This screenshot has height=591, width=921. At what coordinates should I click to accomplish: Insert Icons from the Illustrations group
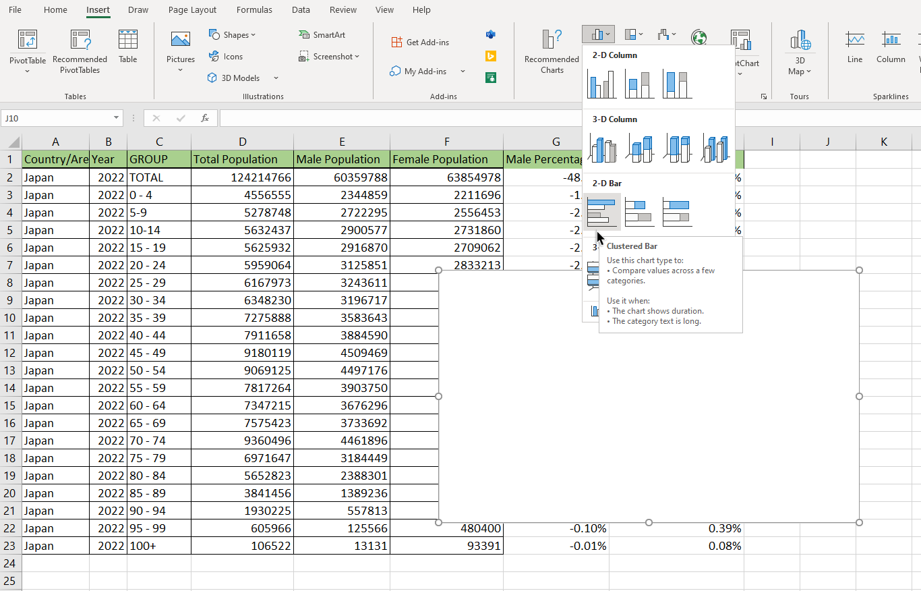click(x=226, y=56)
